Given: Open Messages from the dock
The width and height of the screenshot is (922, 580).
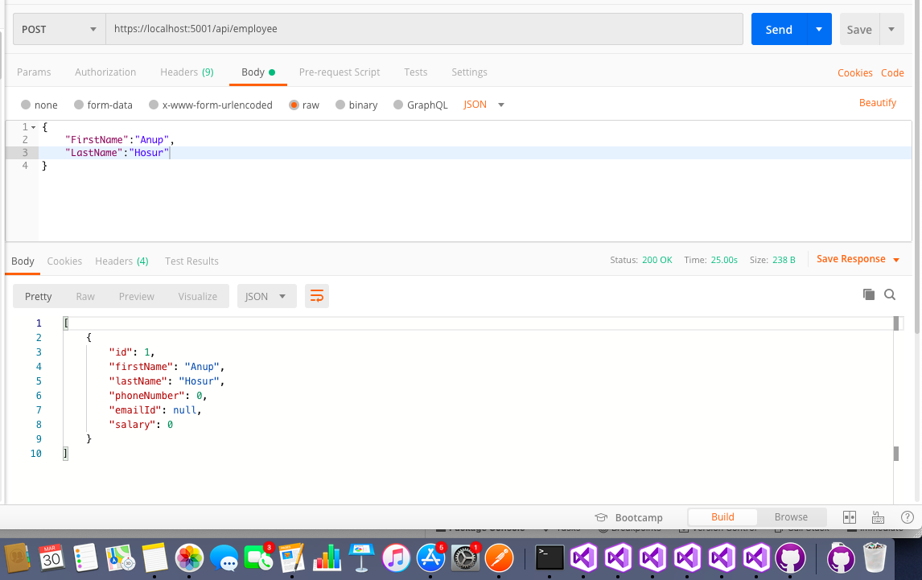Looking at the screenshot, I should tap(224, 557).
